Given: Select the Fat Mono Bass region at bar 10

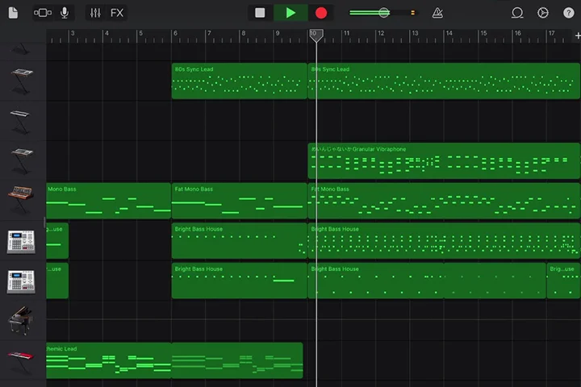Looking at the screenshot, I should point(444,201).
